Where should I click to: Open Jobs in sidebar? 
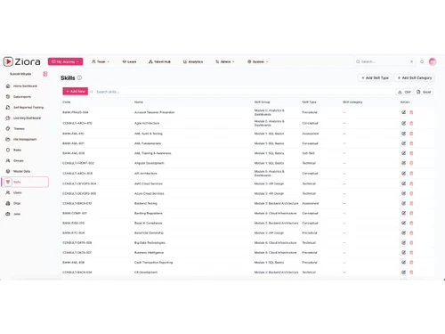[x=13, y=214]
